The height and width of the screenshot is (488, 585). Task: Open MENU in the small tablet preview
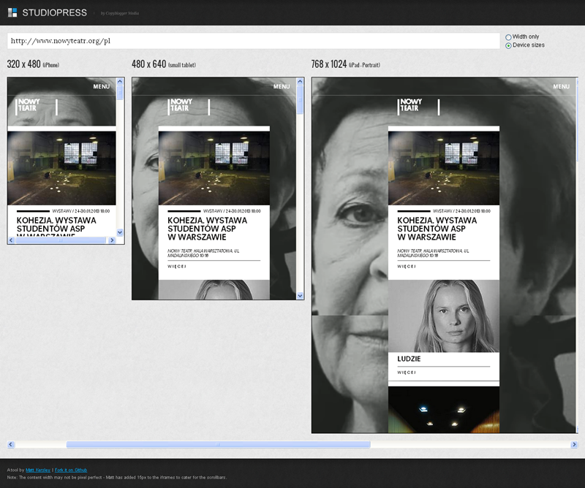tap(282, 86)
